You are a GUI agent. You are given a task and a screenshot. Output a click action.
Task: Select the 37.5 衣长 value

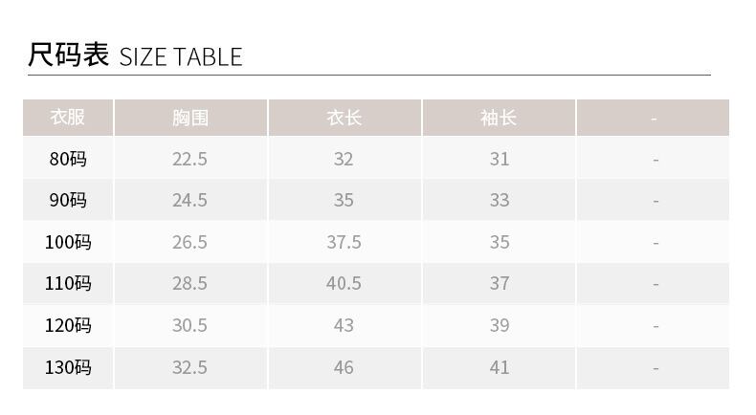click(344, 242)
